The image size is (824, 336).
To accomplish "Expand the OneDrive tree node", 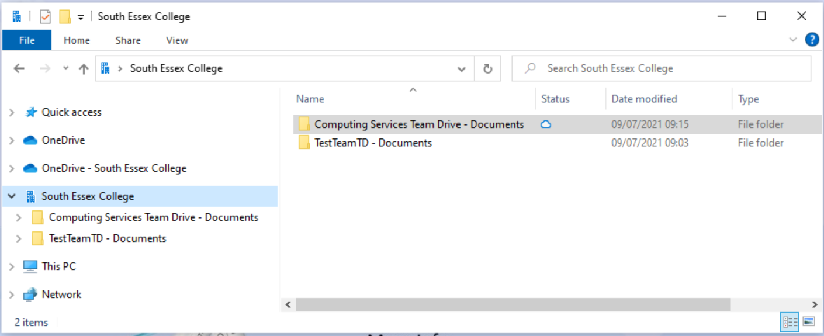I will tap(12, 140).
